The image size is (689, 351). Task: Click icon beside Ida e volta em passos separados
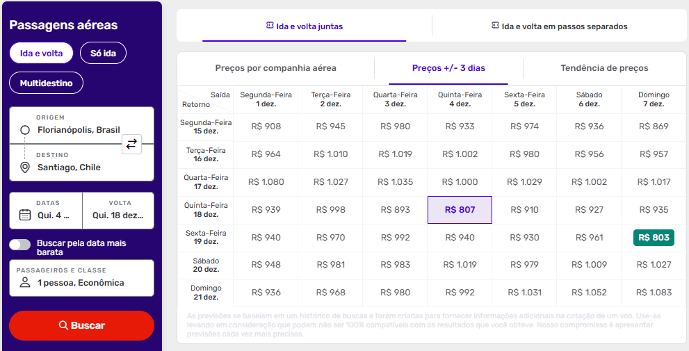pos(495,26)
